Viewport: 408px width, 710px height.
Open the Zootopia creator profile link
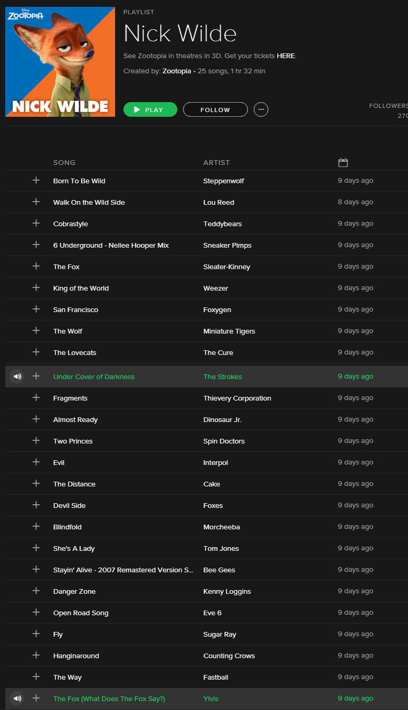(177, 71)
